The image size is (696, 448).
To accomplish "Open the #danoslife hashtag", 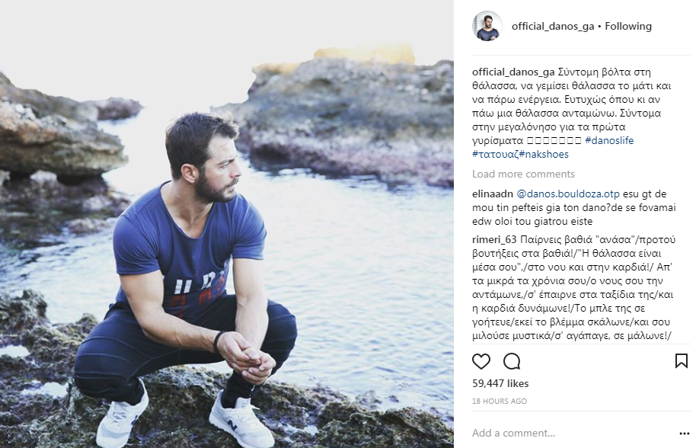I will point(609,141).
